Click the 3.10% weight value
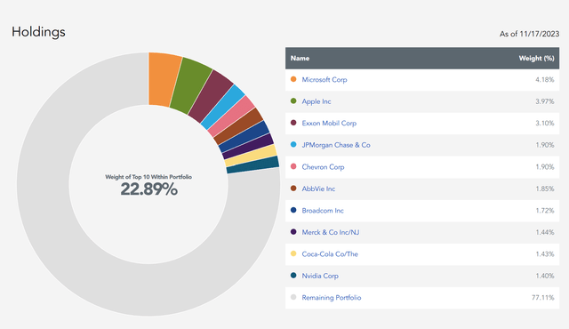The image size is (569, 329). (x=545, y=124)
